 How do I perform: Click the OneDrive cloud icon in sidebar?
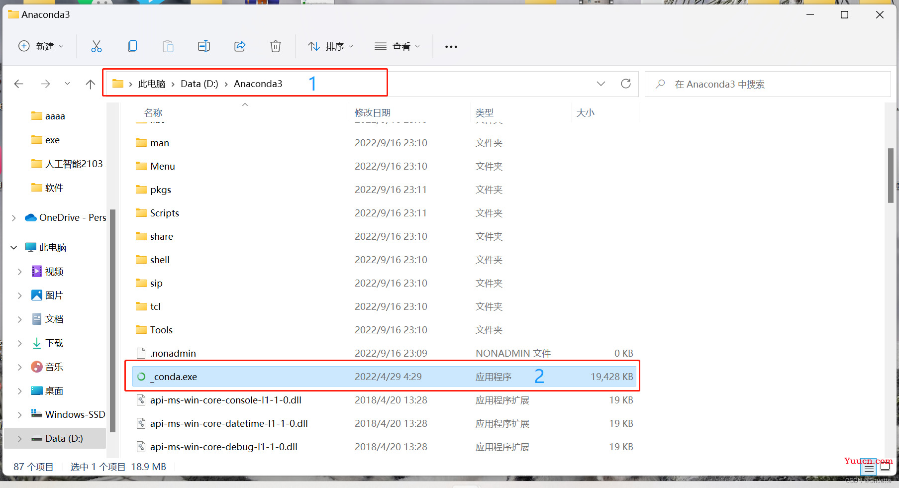31,217
